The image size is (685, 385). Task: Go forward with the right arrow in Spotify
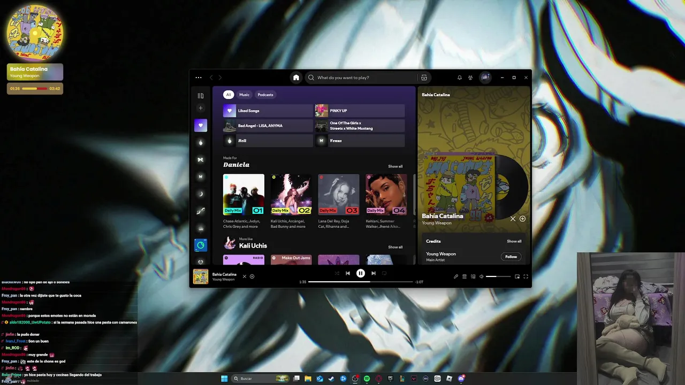point(220,78)
